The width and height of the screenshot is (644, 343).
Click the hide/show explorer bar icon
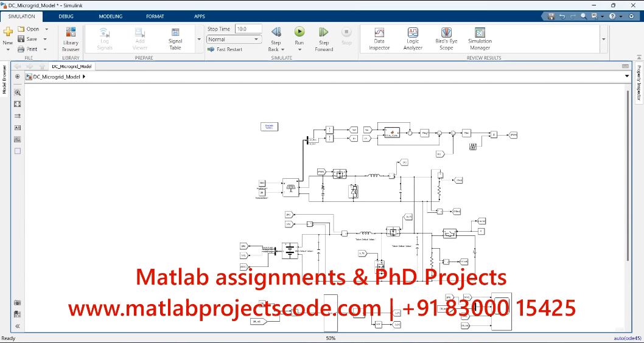coord(17,76)
